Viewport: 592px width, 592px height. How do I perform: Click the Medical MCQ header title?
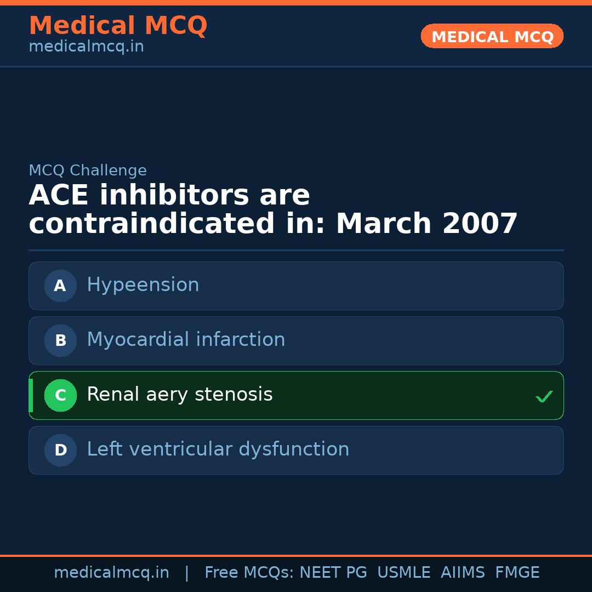(x=118, y=26)
